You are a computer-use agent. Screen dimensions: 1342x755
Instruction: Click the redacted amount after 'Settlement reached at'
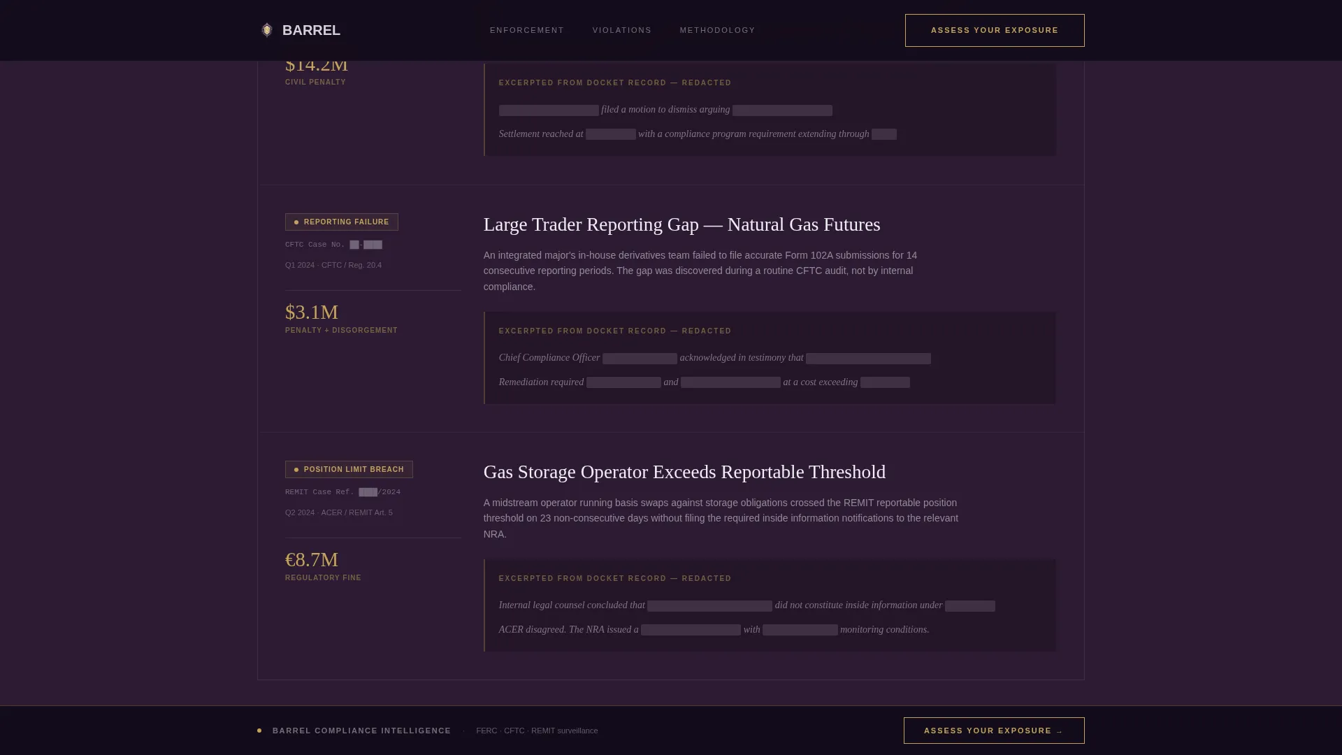(611, 134)
